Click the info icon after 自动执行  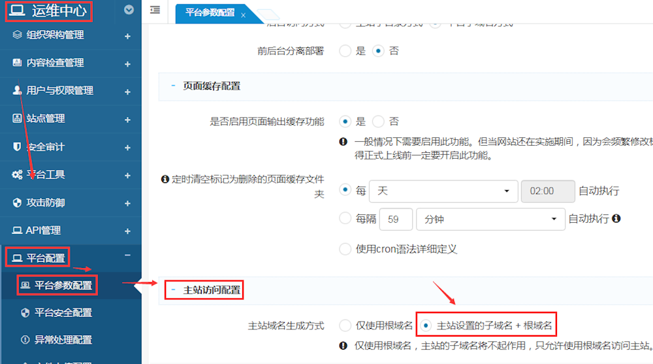(x=616, y=219)
